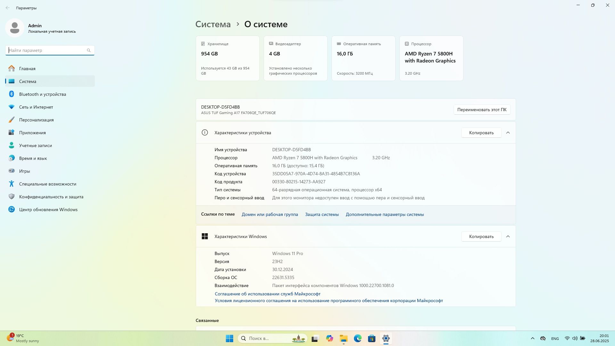This screenshot has height=346, width=615.
Task: Click the Учетные записи person icon
Action: click(x=12, y=145)
